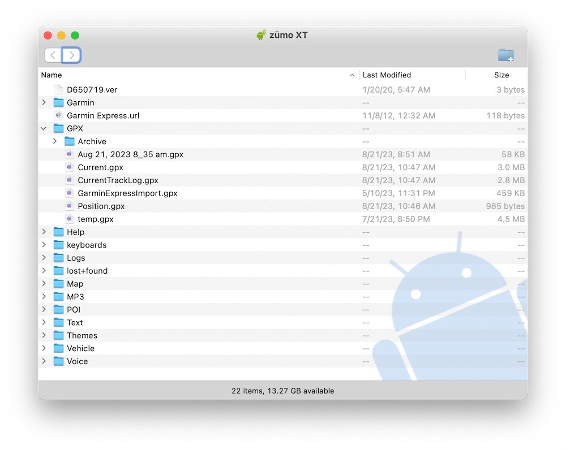Click the Current.gpx file name
This screenshot has width=566, height=450.
100,168
